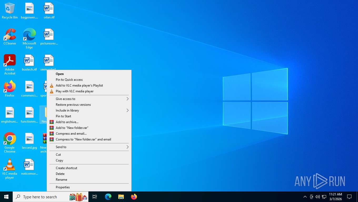Expand the Send to submenu

89,147
